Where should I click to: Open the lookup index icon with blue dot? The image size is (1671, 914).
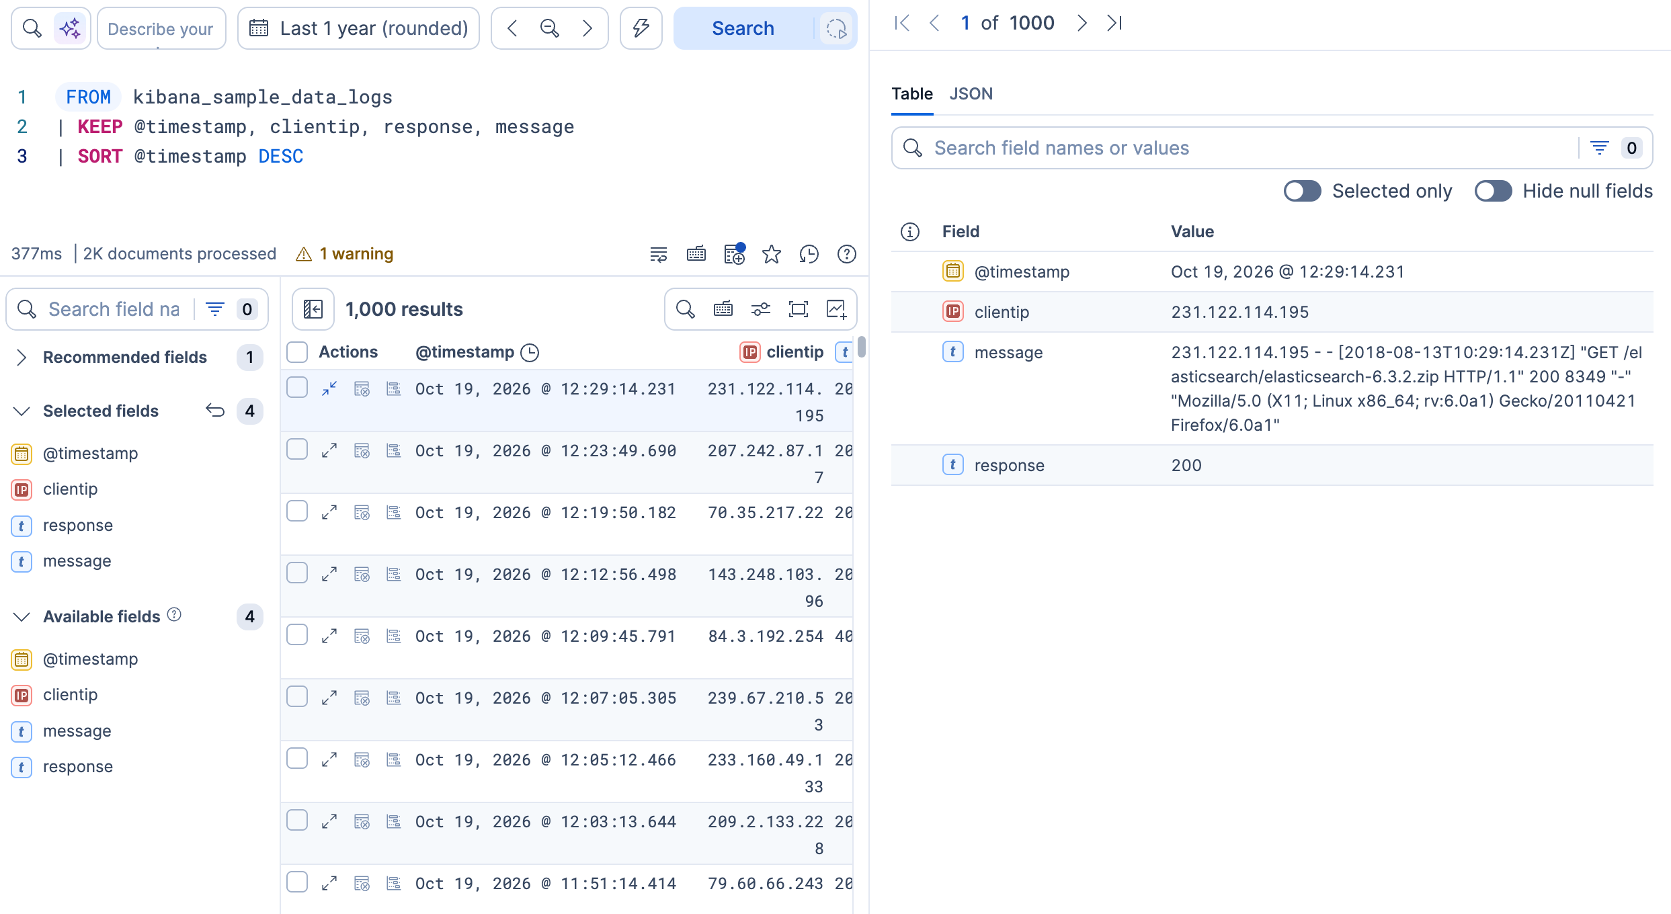coord(734,254)
